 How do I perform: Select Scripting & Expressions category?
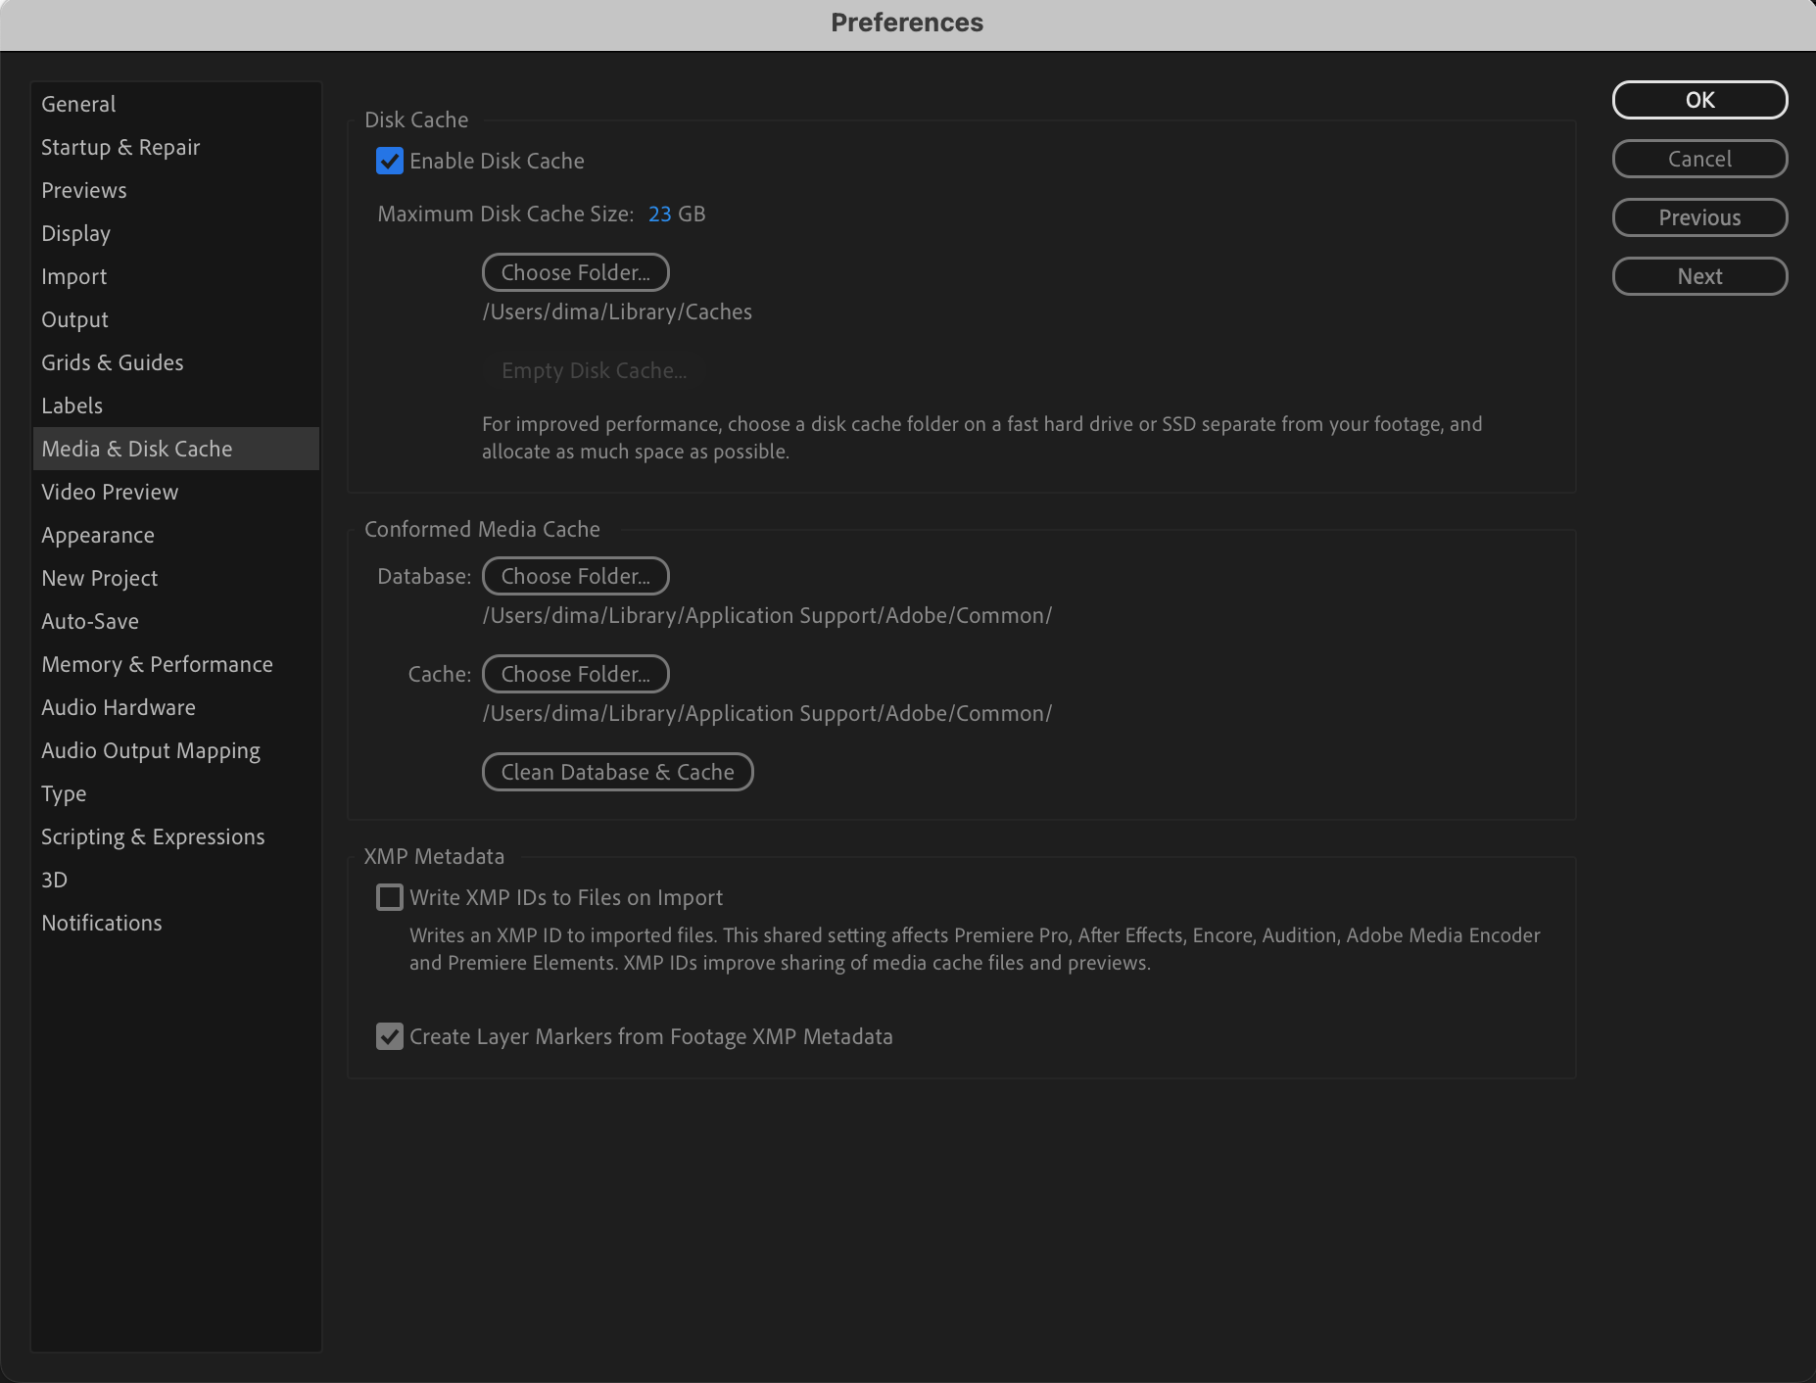[x=153, y=836]
